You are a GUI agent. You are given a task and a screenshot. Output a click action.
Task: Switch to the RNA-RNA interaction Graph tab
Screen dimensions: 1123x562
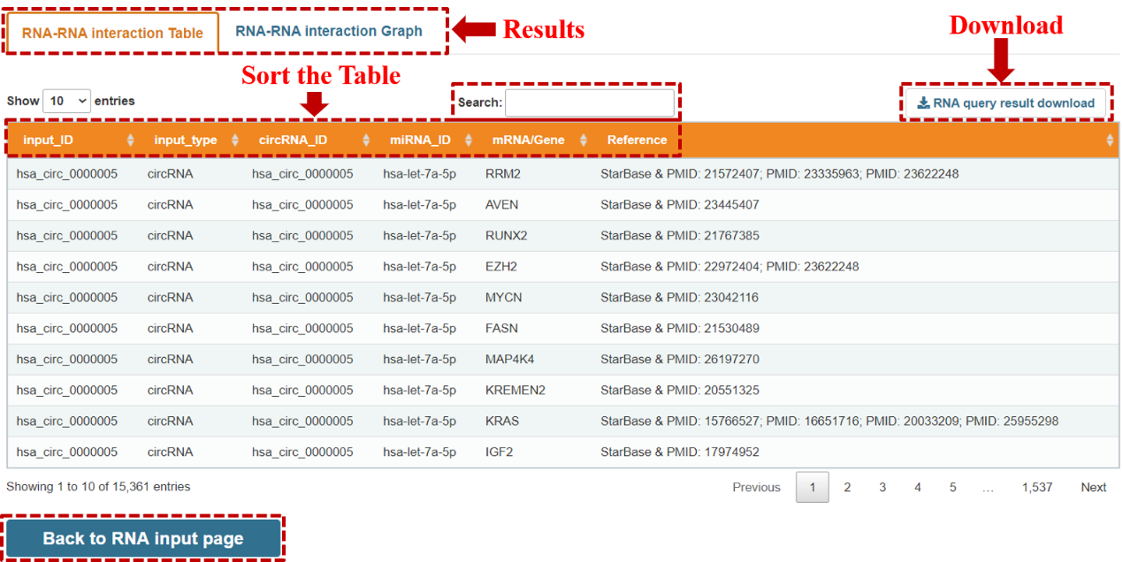pyautogui.click(x=330, y=30)
